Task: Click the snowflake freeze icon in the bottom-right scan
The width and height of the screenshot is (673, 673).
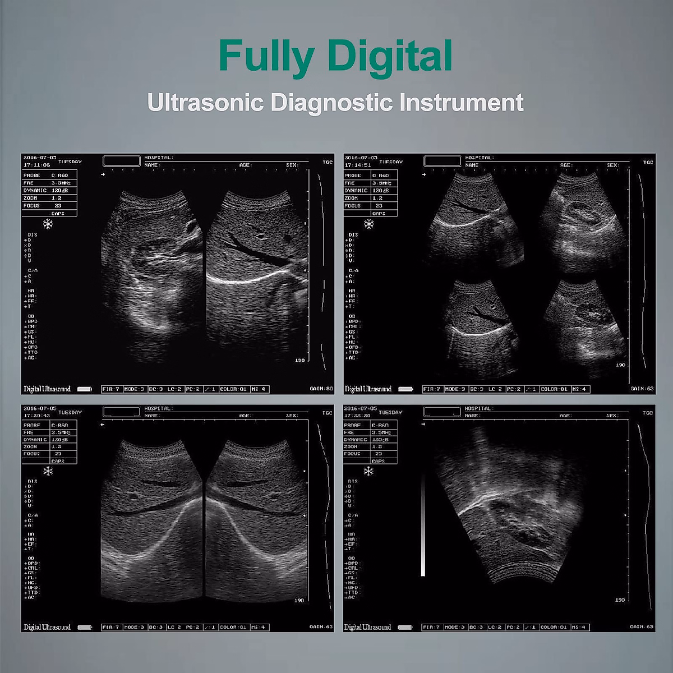Action: [x=368, y=471]
